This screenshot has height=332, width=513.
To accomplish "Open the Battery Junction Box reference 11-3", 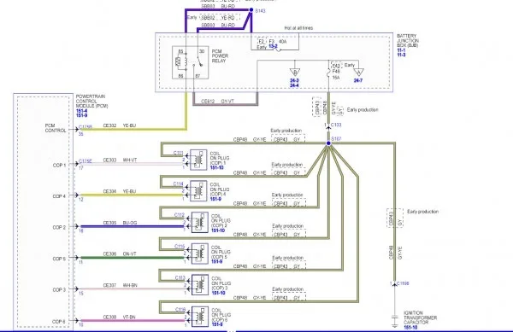I will coord(401,55).
